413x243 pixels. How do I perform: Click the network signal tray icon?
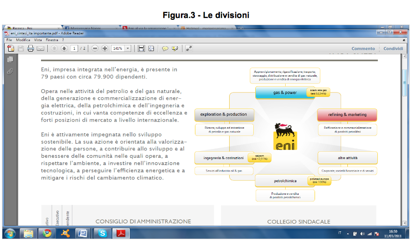click(370, 234)
